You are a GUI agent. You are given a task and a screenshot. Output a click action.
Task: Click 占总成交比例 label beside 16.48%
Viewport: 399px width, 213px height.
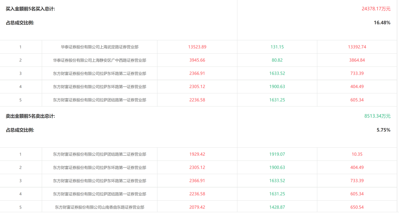point(20,23)
